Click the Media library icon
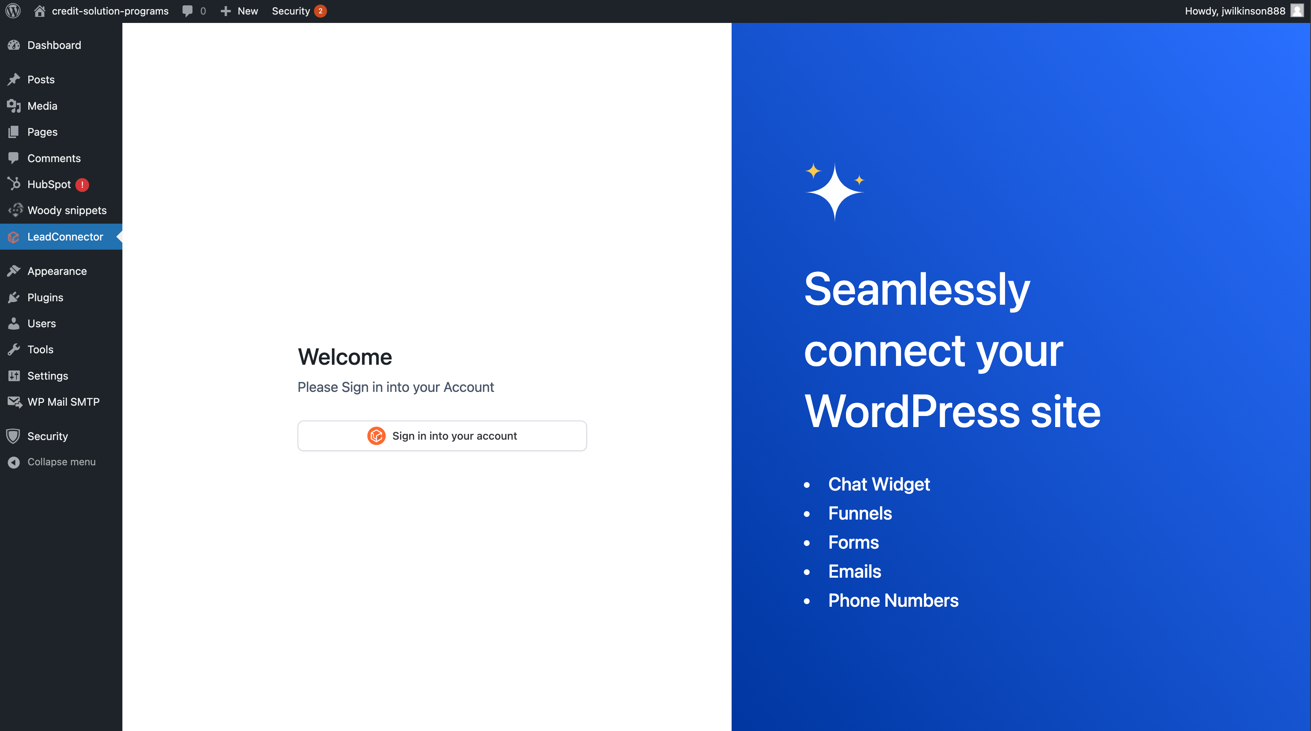 click(x=14, y=106)
